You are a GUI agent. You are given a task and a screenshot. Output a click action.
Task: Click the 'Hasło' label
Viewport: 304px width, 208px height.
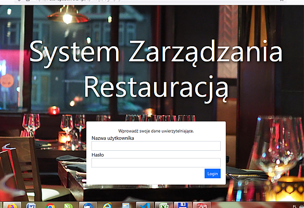[x=97, y=155]
